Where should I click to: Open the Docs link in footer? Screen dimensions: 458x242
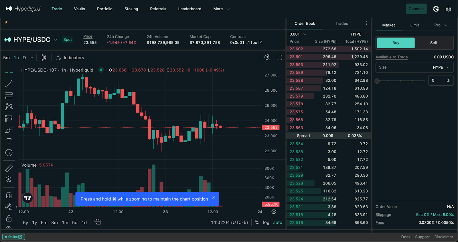(406, 237)
